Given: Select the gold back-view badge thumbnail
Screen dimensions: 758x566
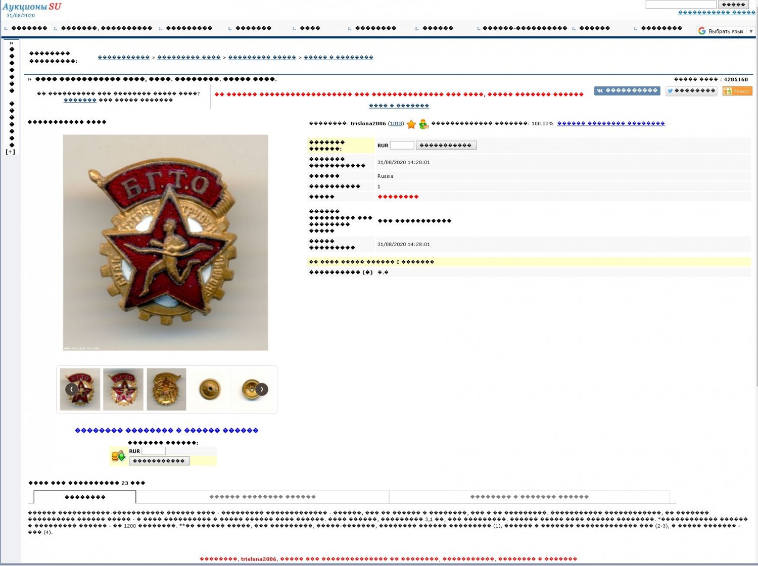Looking at the screenshot, I should [166, 389].
